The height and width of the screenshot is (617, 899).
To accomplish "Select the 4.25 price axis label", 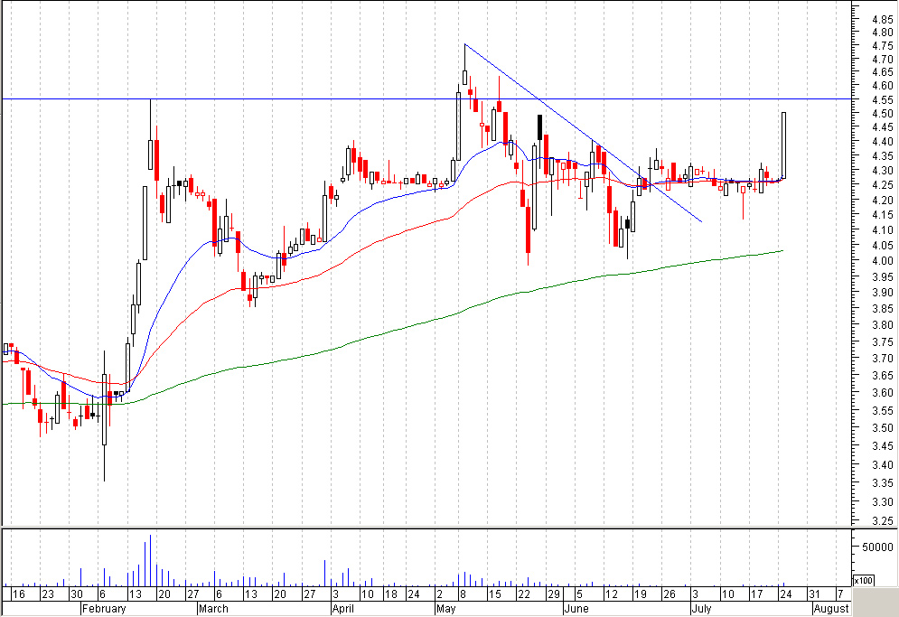I will (x=882, y=184).
